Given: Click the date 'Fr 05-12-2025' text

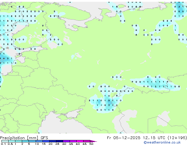Looking at the screenshot, I should tap(124, 138).
